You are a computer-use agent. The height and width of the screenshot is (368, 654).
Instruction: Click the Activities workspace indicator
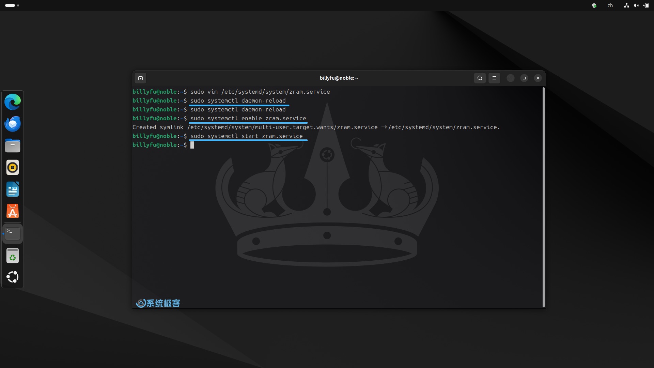click(x=12, y=5)
